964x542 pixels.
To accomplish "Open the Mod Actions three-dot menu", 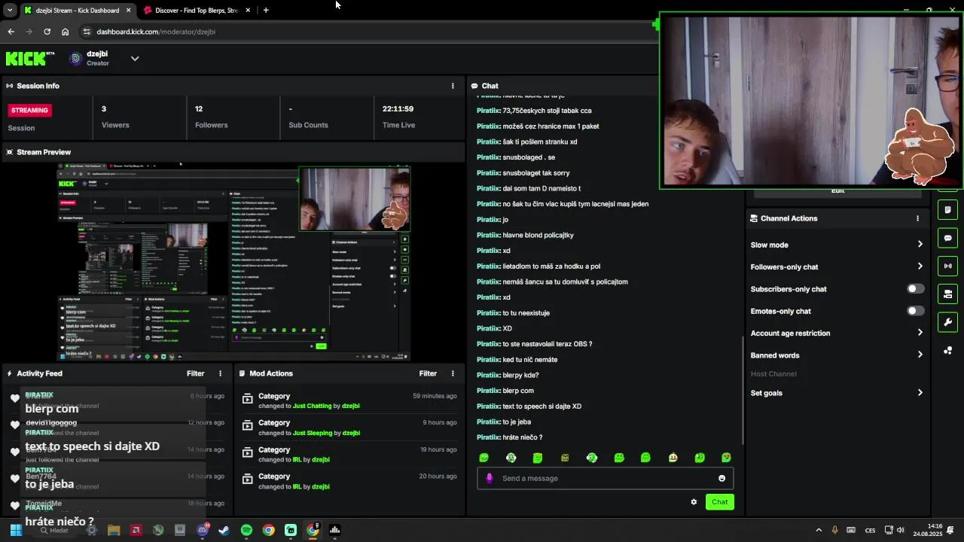I will pyautogui.click(x=453, y=373).
